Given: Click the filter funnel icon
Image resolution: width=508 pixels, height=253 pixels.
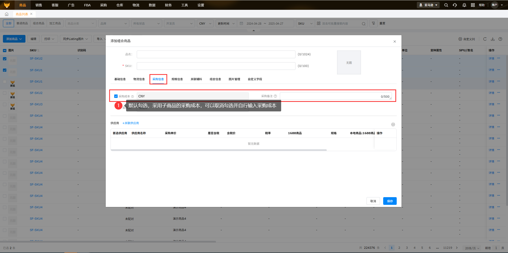Looking at the screenshot, I should point(373,23).
